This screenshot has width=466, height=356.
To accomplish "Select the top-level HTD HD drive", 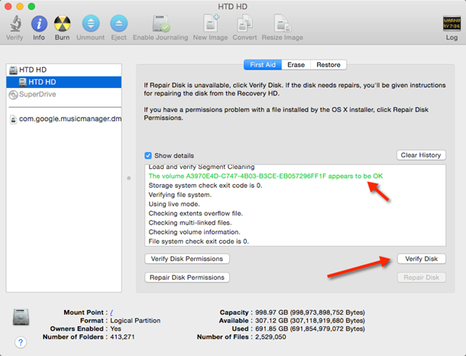I will tap(32, 70).
